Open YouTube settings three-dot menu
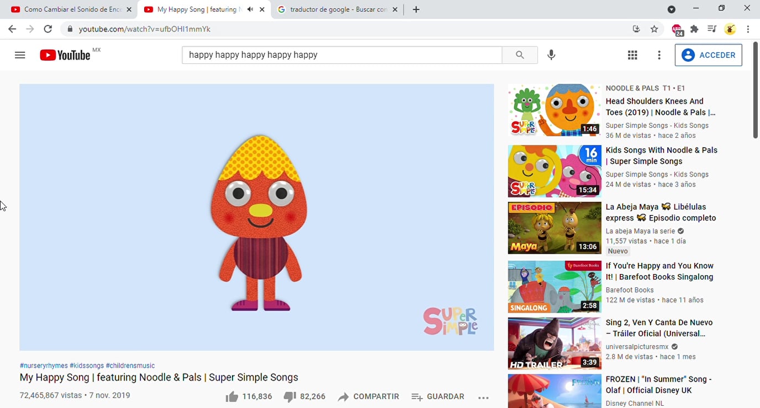The image size is (760, 408). pyautogui.click(x=659, y=55)
